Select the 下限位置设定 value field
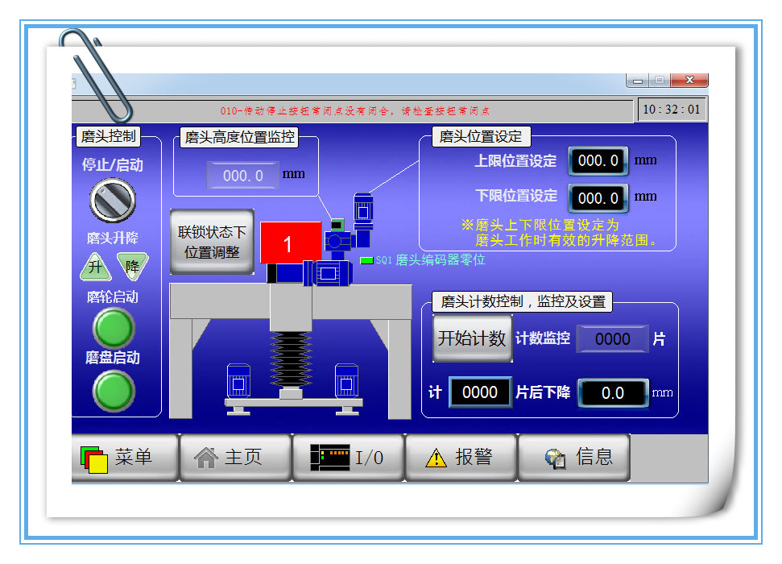 pyautogui.click(x=598, y=197)
